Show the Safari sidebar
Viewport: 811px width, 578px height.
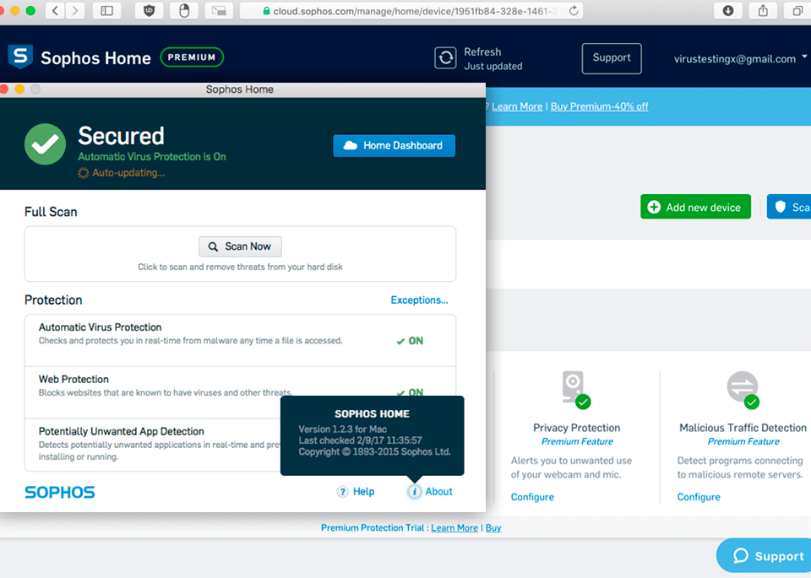pos(106,11)
